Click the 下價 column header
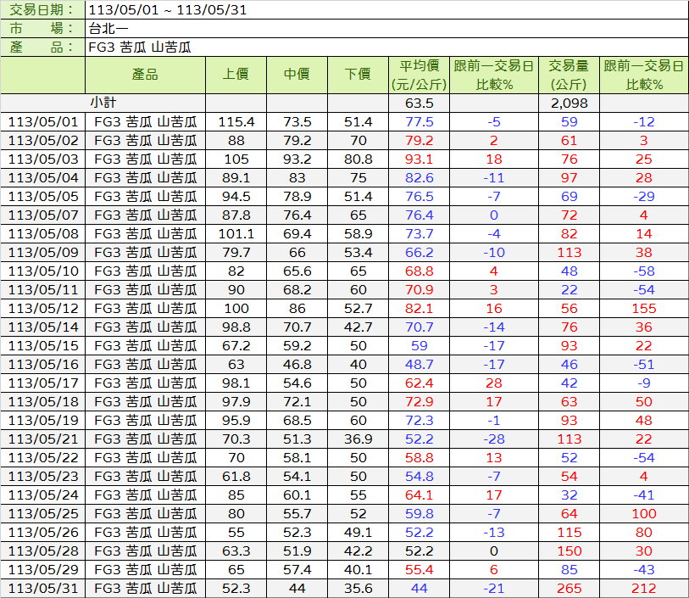The width and height of the screenshot is (689, 598). click(358, 75)
